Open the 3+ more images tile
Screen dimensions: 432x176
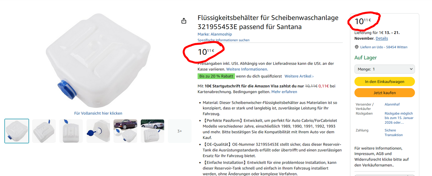(180, 131)
